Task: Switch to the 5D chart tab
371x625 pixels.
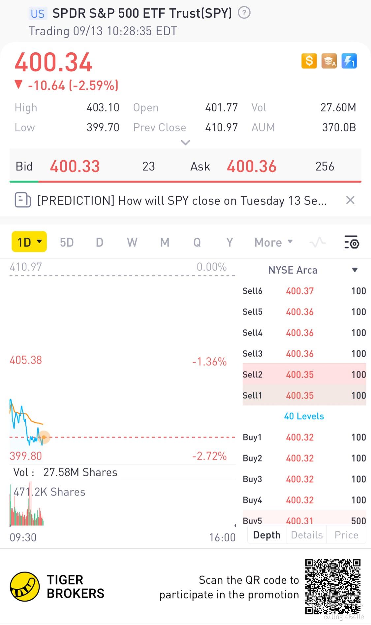Action: click(67, 243)
